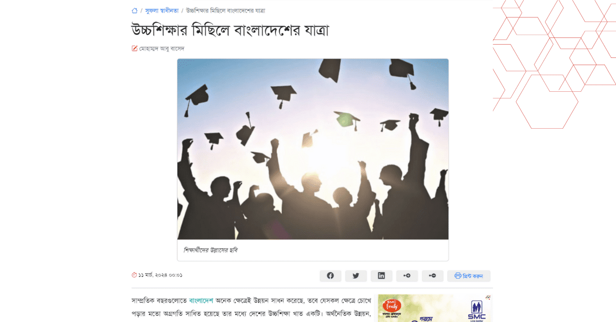Click the image caption শিক্ষার্থীদের উল্লাসের ছবি
This screenshot has height=322, width=616.
point(211,250)
